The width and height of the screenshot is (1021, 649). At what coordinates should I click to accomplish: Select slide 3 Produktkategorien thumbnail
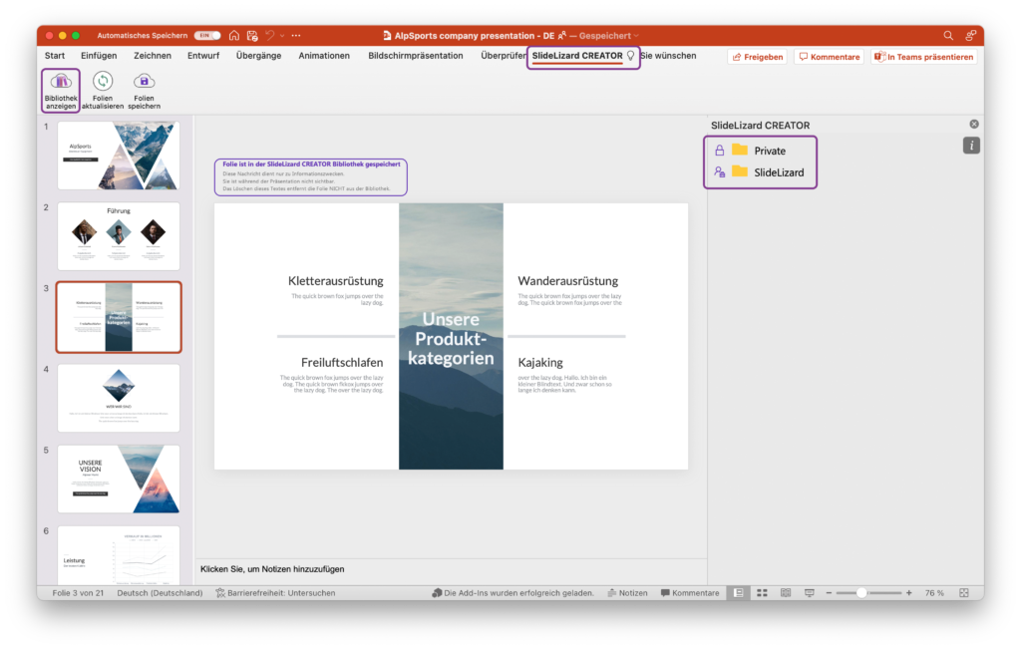point(119,317)
